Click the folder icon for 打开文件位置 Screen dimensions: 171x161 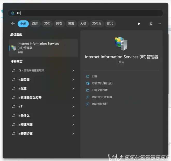click(88, 90)
